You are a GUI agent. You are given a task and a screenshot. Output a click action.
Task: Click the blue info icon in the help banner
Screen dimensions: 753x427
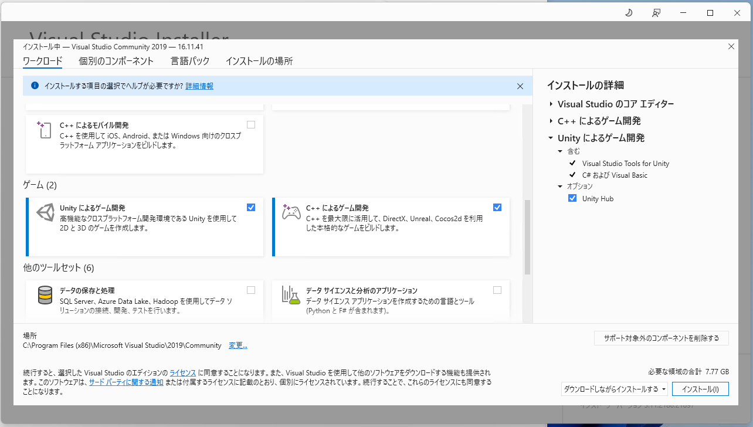click(x=35, y=86)
